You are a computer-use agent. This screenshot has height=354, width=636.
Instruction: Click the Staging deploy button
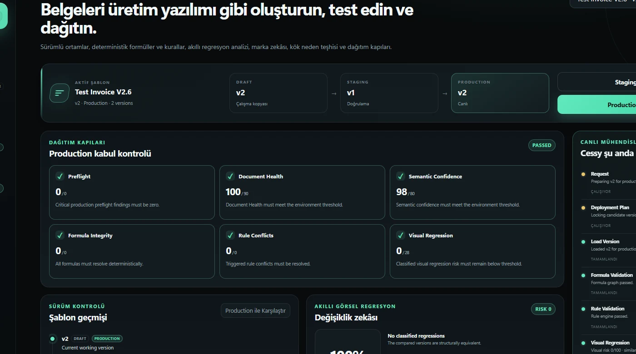(x=596, y=82)
